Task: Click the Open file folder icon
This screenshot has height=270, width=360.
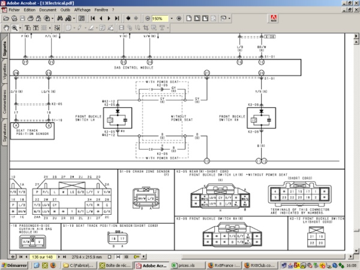Action: 6,19
